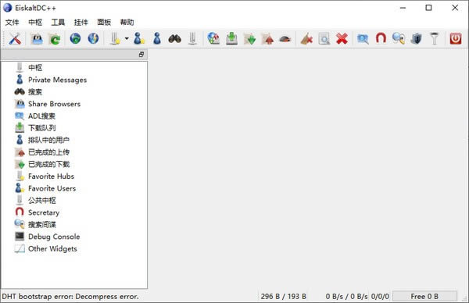The image size is (469, 303).
Task: Click the shield icon in toolbar
Action: pos(417,39)
